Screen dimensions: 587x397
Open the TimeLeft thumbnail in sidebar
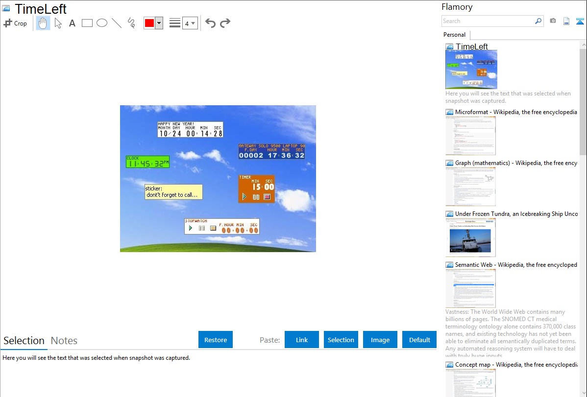471,70
